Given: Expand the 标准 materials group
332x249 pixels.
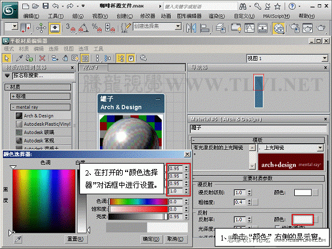Looking at the screenshot, I should (40, 96).
